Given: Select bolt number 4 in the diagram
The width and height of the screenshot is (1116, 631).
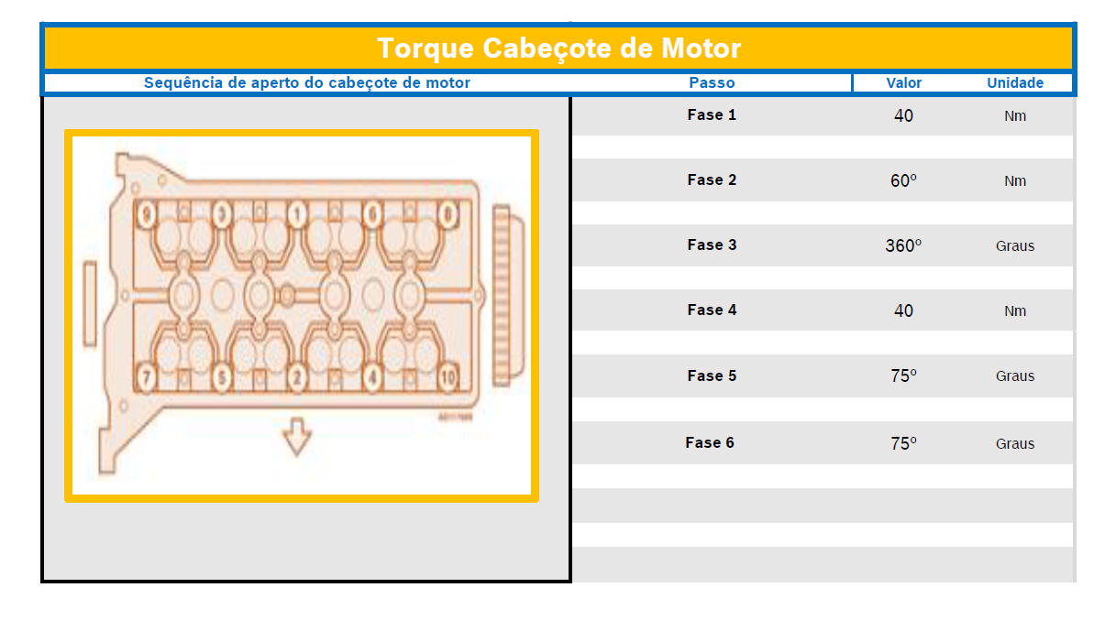Looking at the screenshot, I should (x=372, y=375).
